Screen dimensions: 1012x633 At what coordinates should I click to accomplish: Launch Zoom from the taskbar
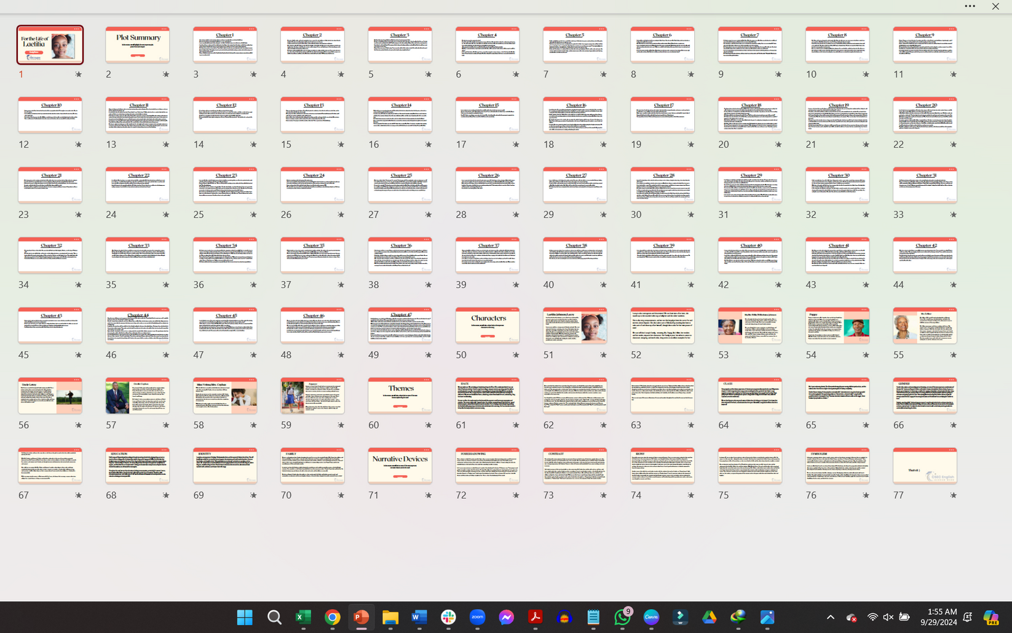477,617
